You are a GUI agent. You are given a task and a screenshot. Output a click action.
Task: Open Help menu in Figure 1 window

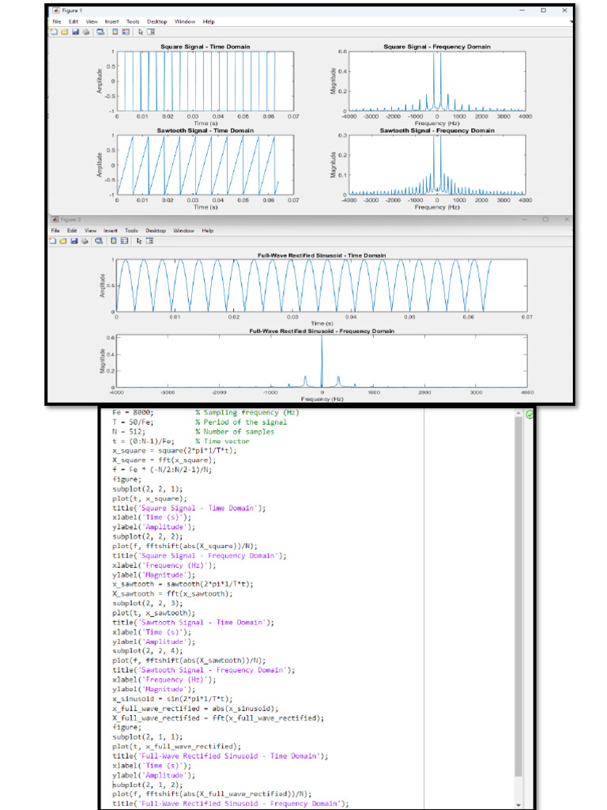209,21
